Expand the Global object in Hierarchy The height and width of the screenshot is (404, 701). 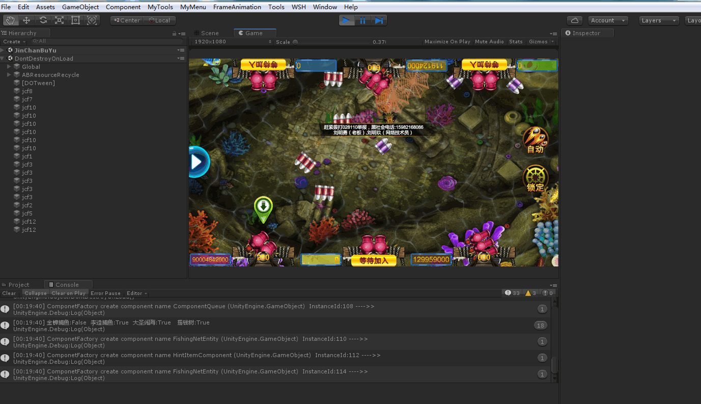coord(9,67)
